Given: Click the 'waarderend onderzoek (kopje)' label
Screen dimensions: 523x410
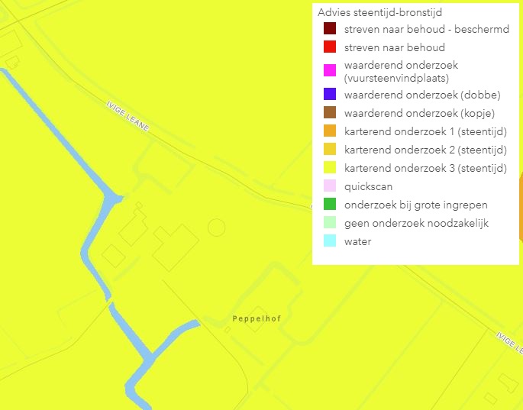Looking at the screenshot, I should tap(419, 114).
